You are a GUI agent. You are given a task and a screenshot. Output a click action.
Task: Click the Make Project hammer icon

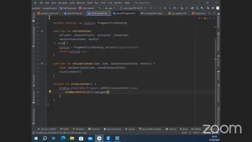[x=100, y=8]
